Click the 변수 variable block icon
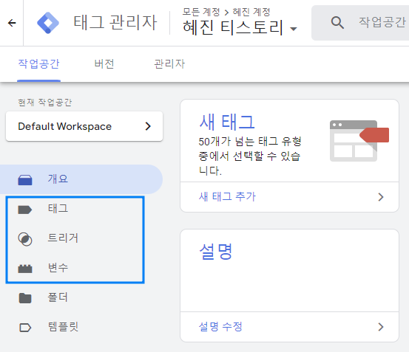Image resolution: width=409 pixels, height=352 pixels. click(25, 269)
